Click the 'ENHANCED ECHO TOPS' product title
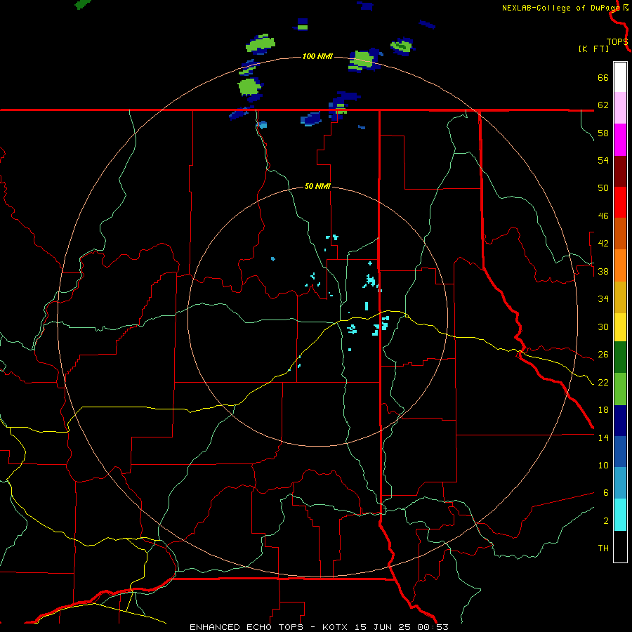632x632 pixels. click(246, 627)
